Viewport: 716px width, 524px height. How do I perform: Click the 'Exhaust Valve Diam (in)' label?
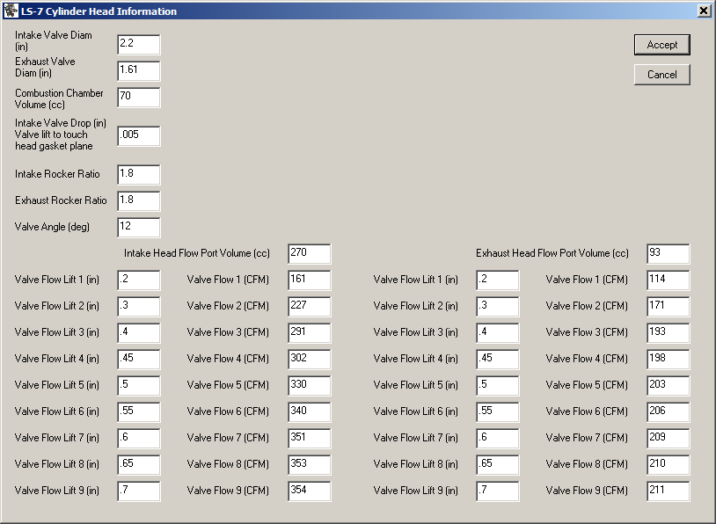point(45,67)
